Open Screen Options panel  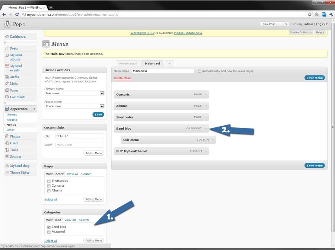(x=301, y=32)
